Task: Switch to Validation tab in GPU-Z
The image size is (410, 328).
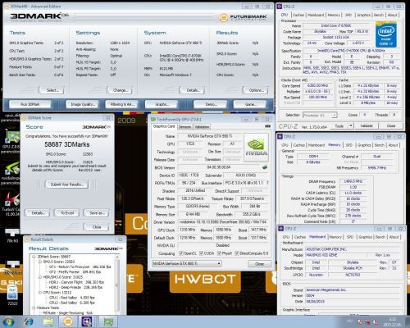Action: [202, 127]
